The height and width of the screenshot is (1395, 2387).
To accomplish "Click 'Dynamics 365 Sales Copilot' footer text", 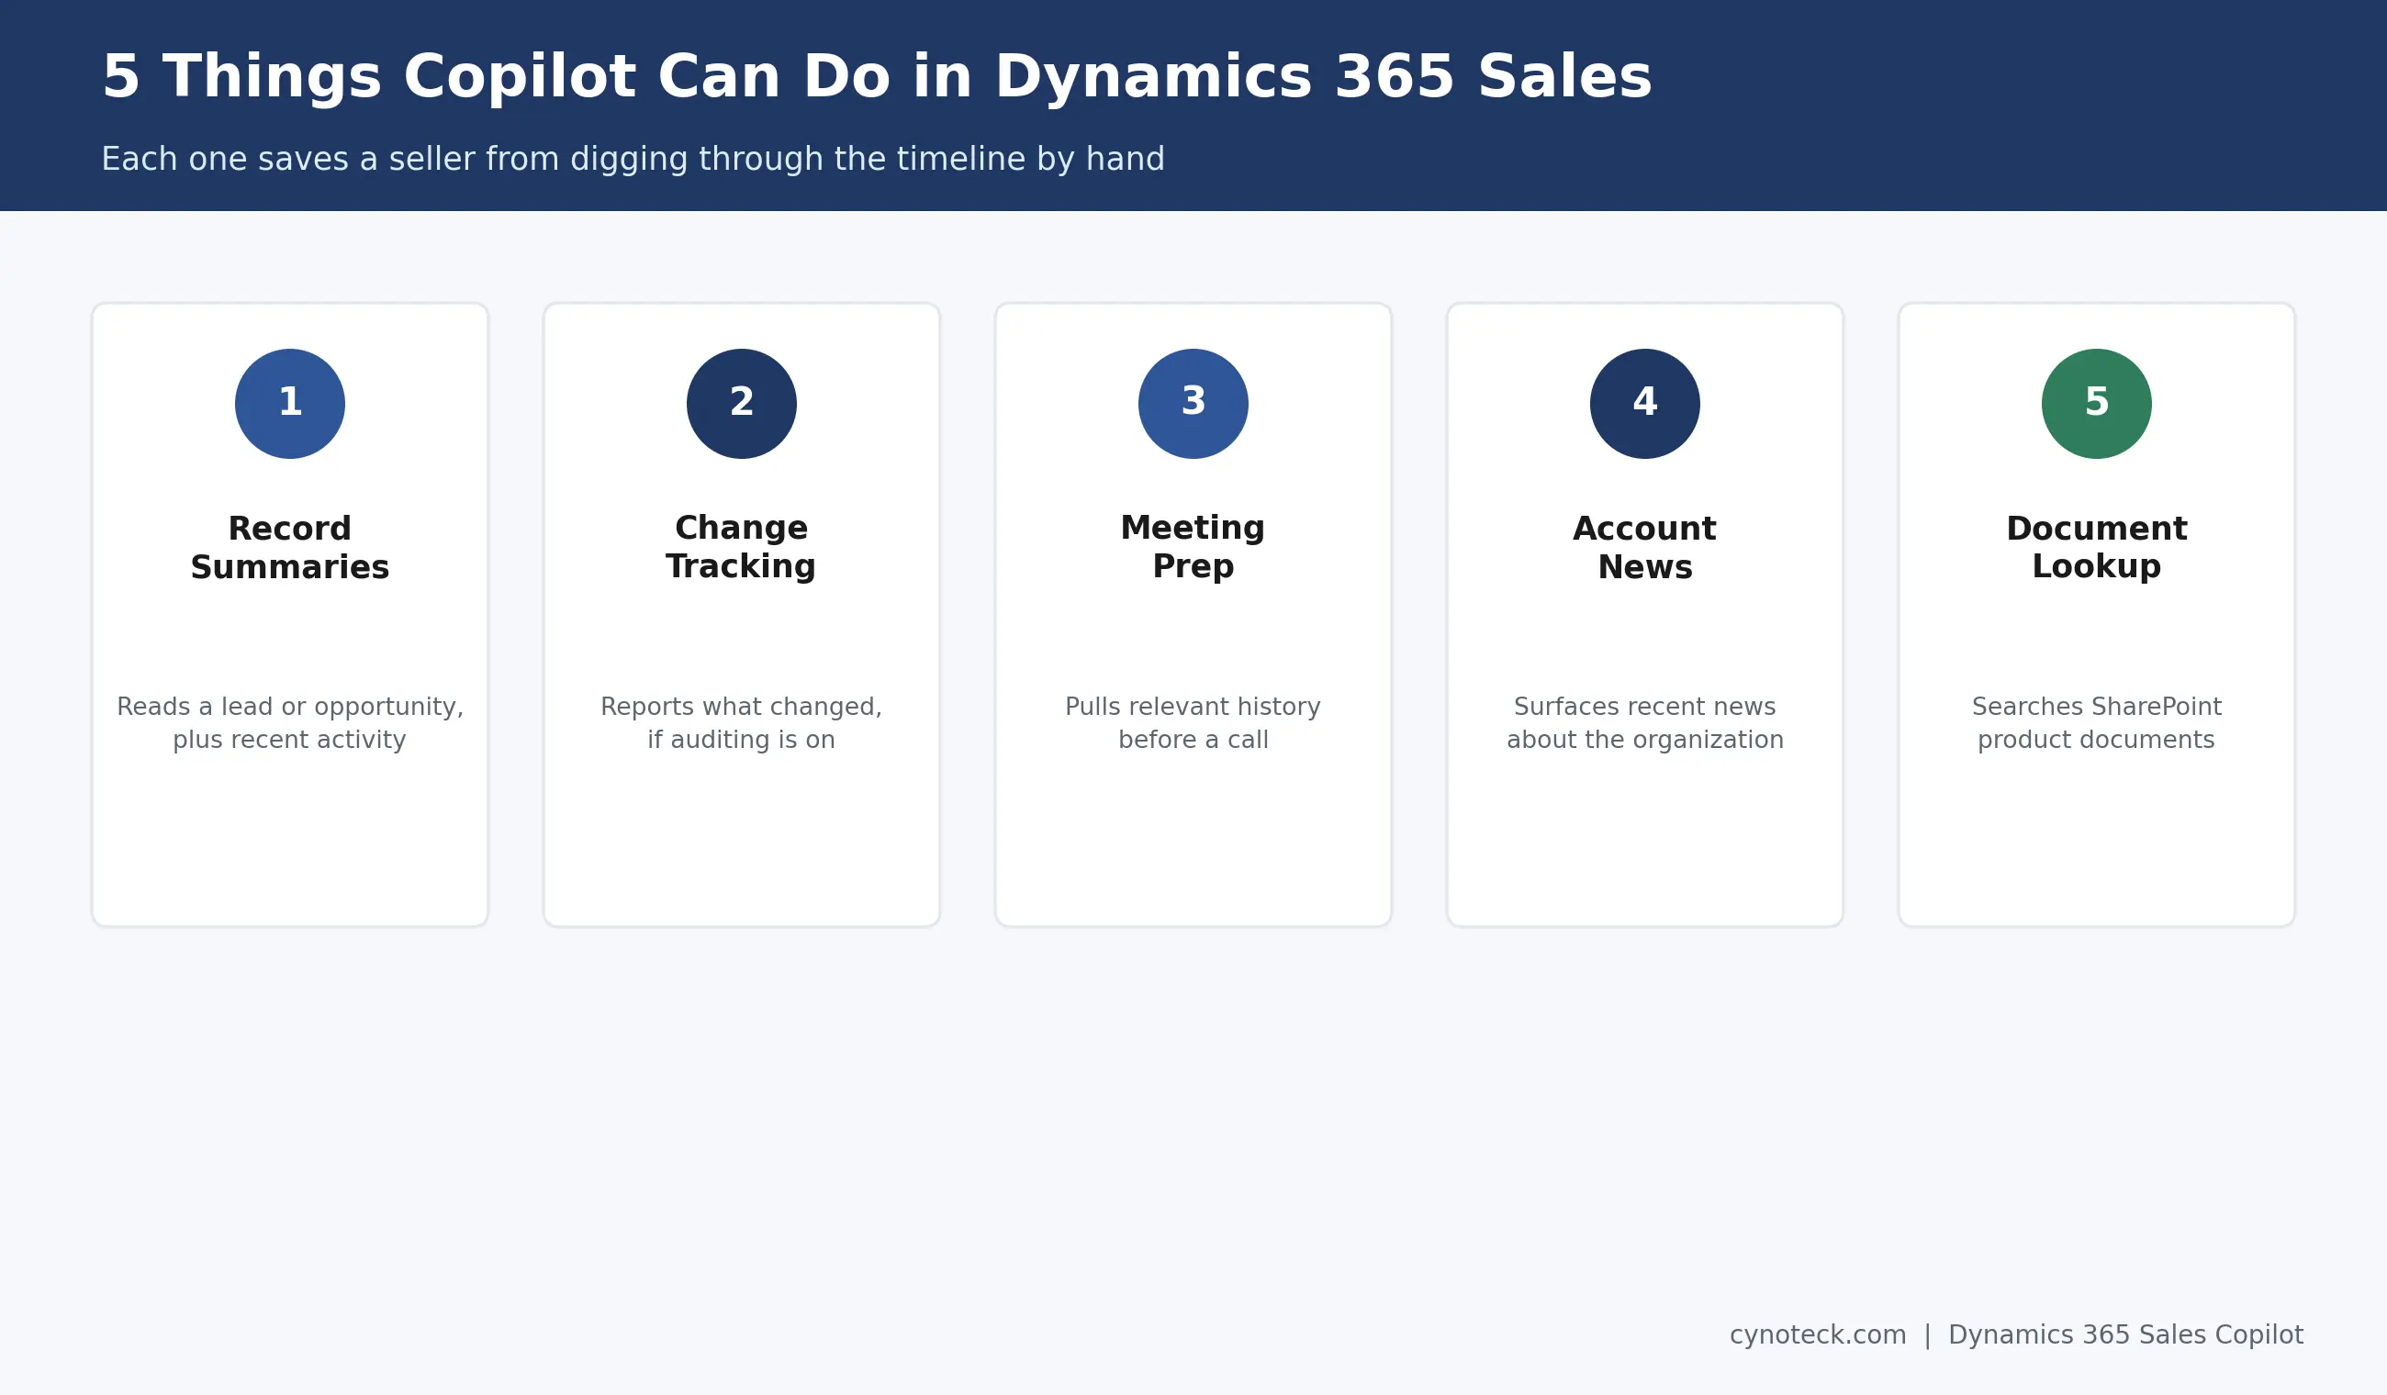I will (2125, 1335).
